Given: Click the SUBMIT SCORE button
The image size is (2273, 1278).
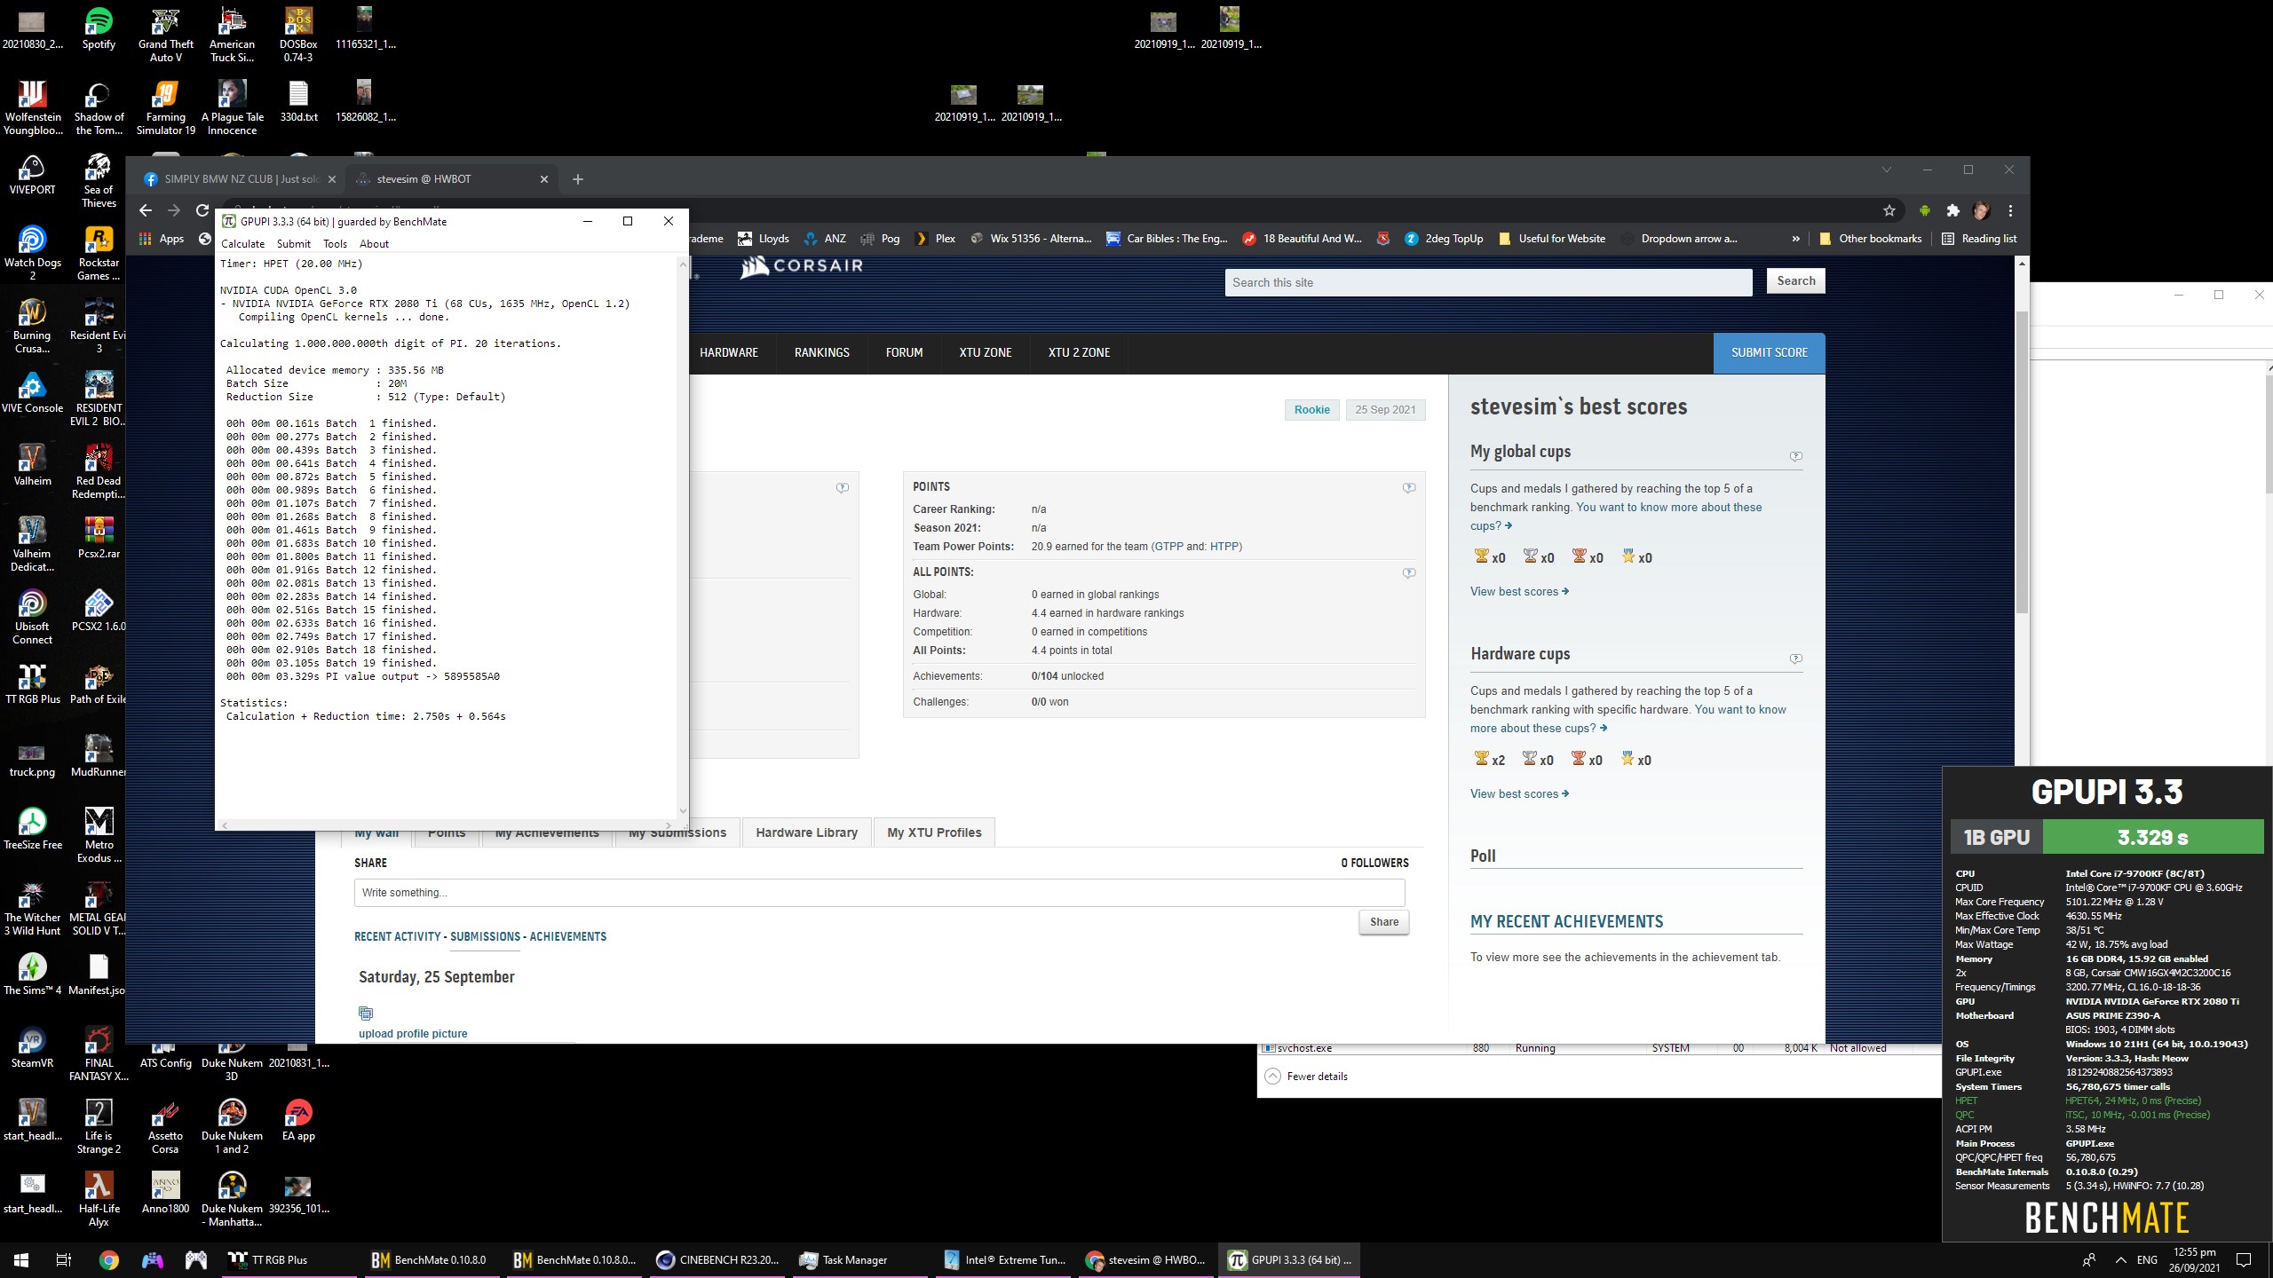Looking at the screenshot, I should pyautogui.click(x=1769, y=352).
